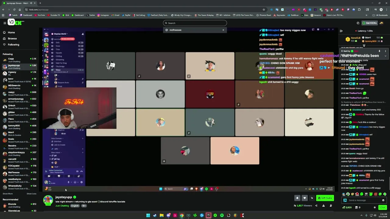Bookmark this page with the star
This screenshot has height=219, width=390.
coord(264,9)
